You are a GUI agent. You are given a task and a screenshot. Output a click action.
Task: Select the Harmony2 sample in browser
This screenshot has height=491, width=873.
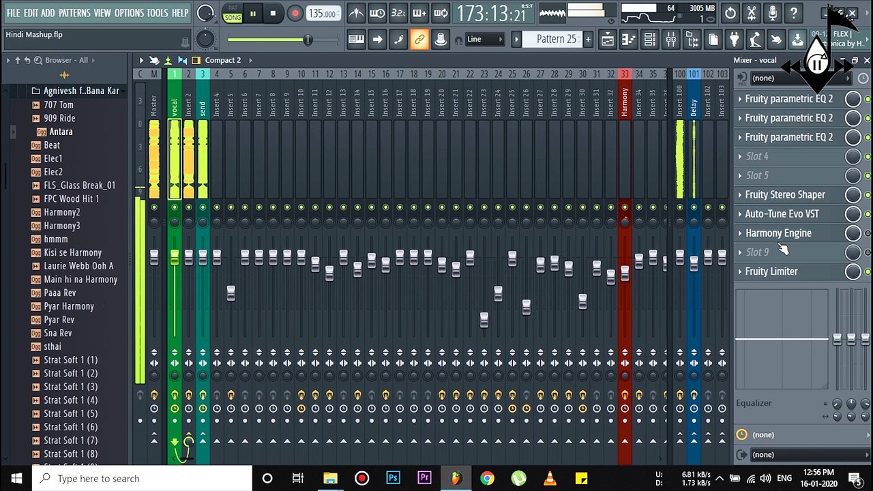coord(62,212)
